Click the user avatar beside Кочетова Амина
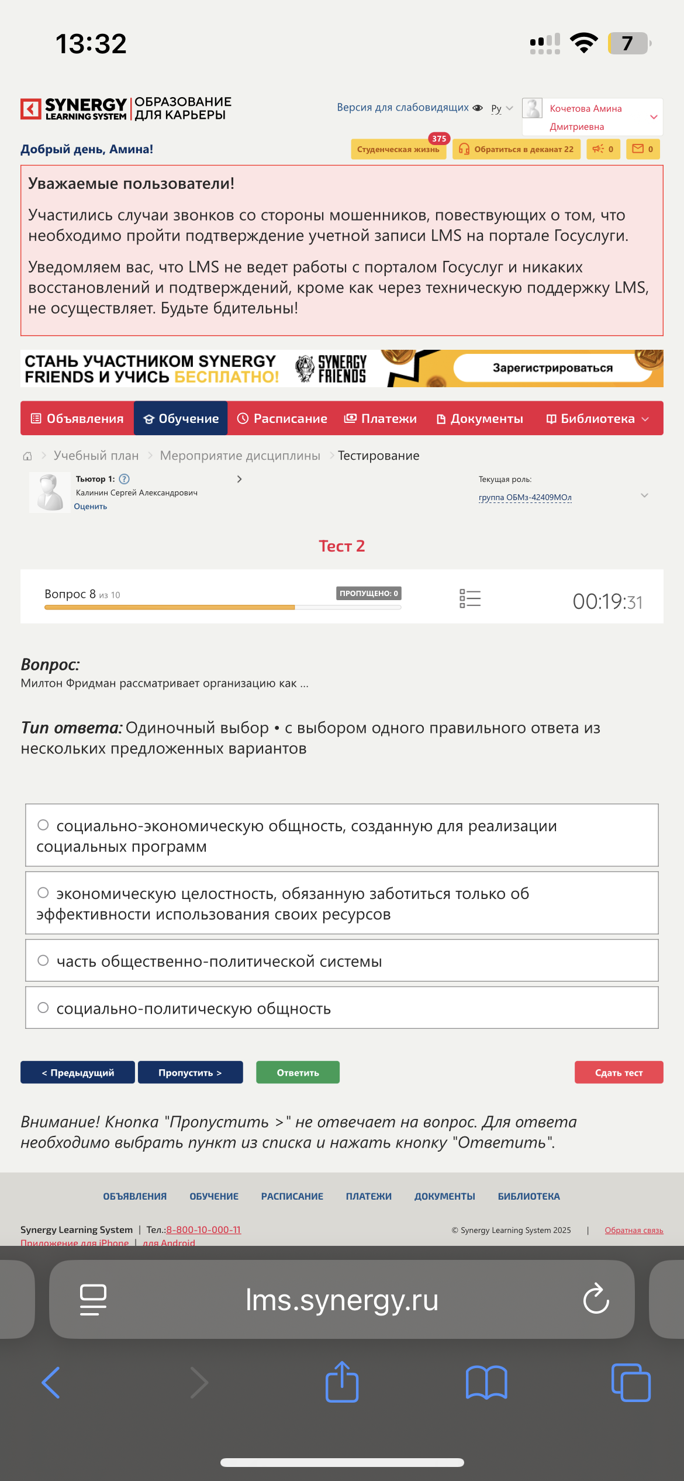684x1481 pixels. tap(532, 108)
